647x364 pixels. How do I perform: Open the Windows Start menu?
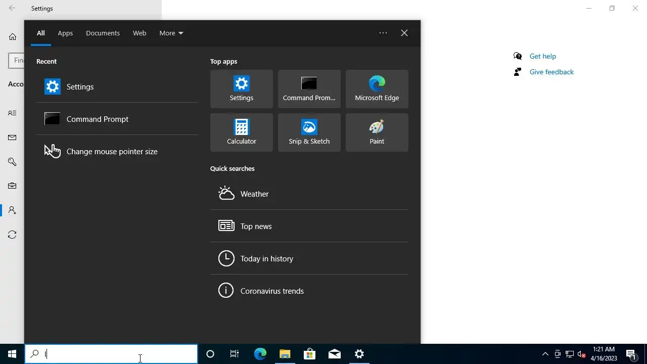12,354
